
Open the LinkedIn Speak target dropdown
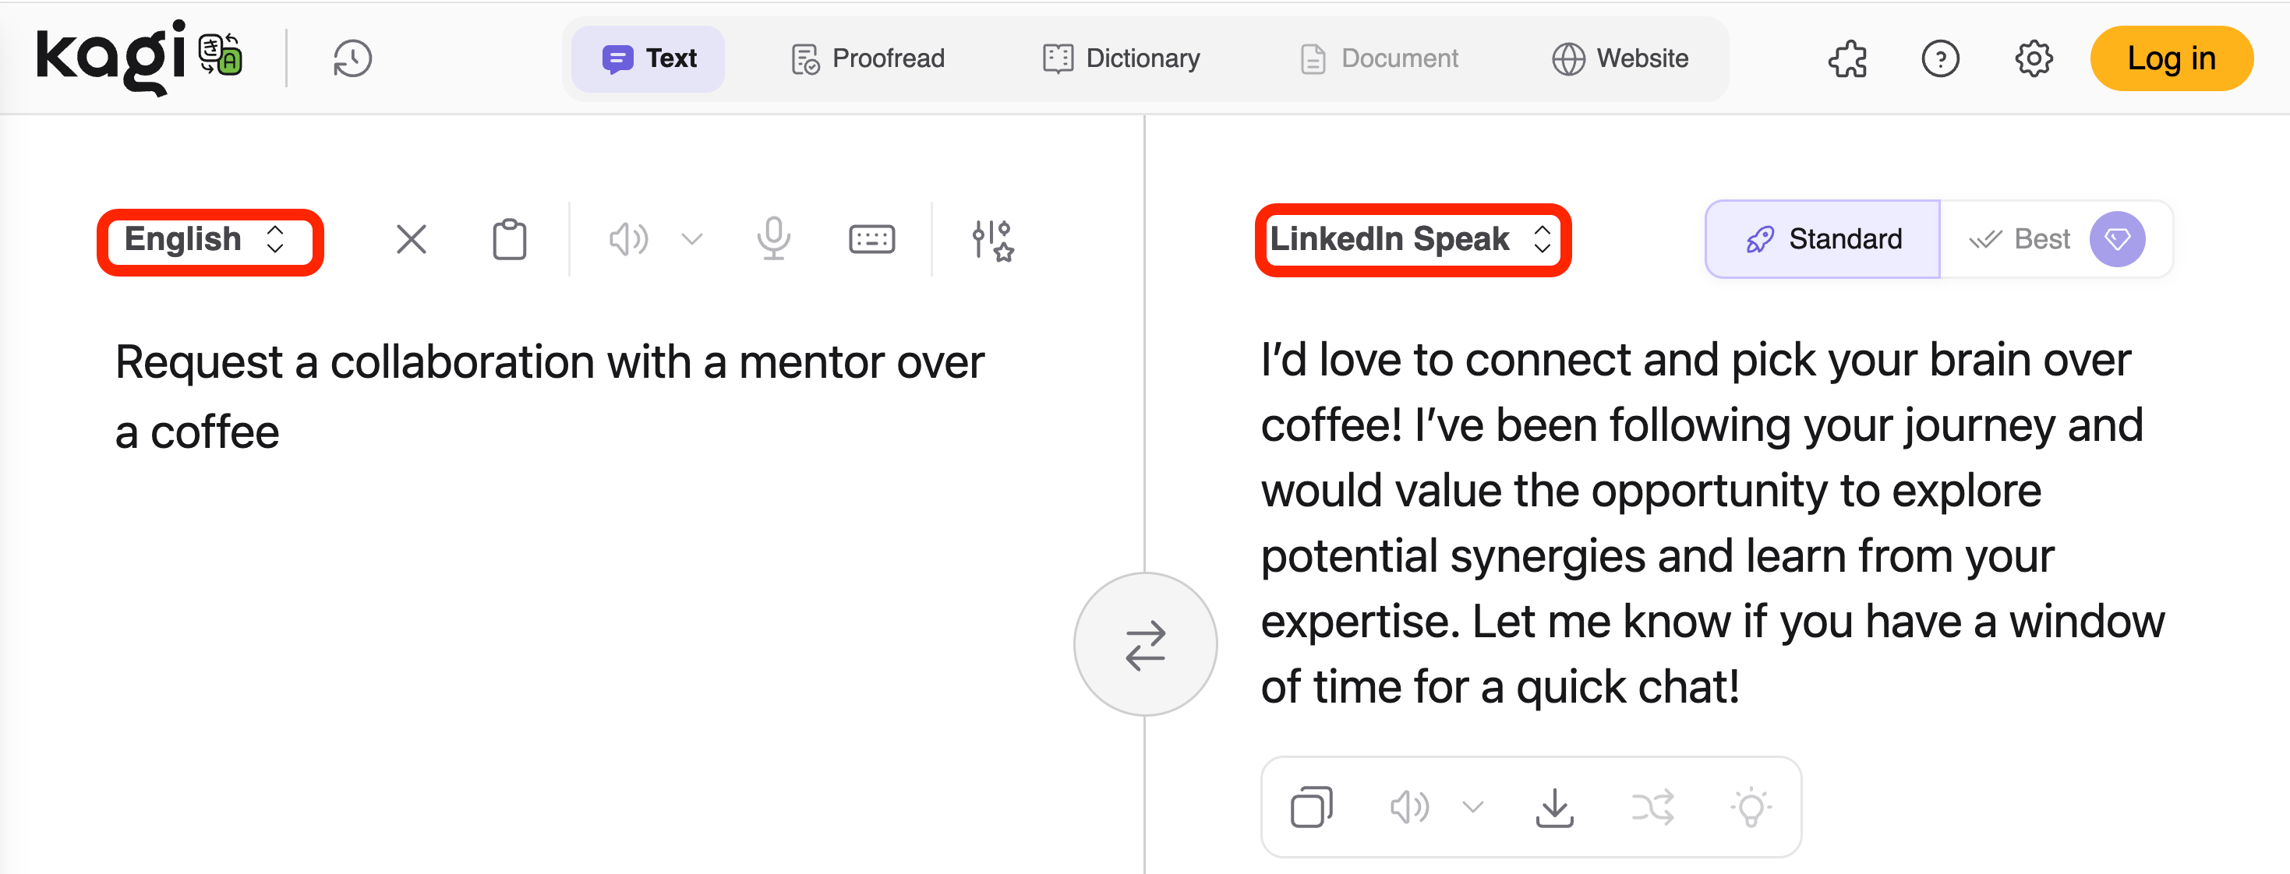(x=1412, y=240)
